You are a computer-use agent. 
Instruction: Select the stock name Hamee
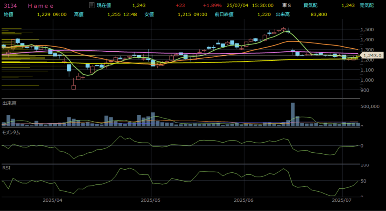coord(41,5)
